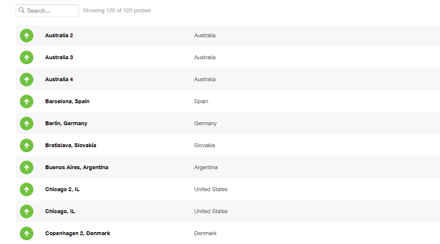The height and width of the screenshot is (244, 440).
Task: Click the up-status icon for Barcelona, Spain
Action: 27,101
